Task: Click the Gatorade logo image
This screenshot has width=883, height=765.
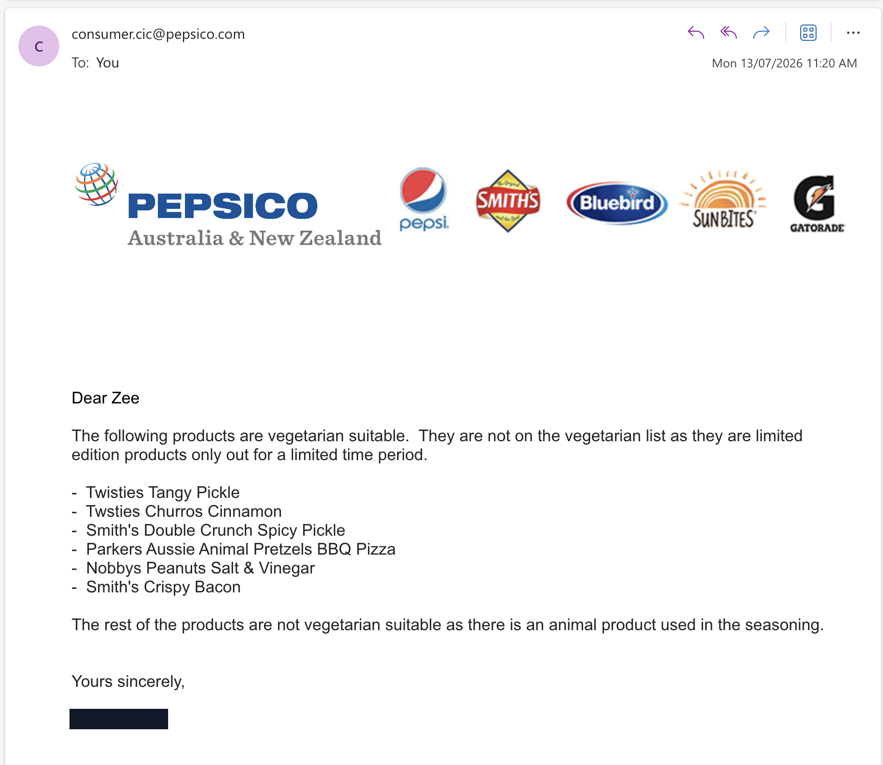Action: (x=817, y=204)
